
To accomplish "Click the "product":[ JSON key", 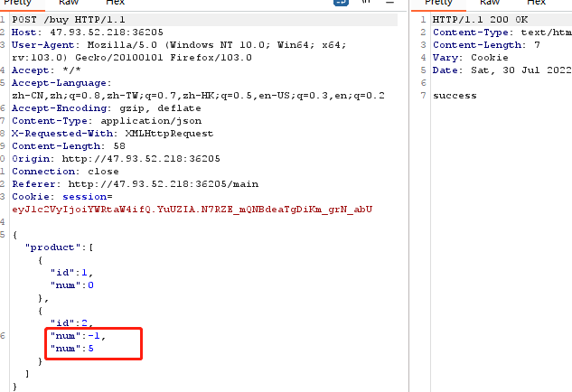I will tap(59, 247).
